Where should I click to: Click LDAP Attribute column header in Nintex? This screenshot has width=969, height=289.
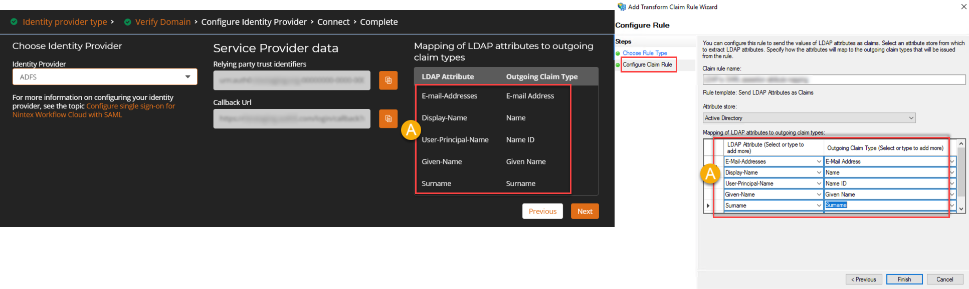(448, 76)
